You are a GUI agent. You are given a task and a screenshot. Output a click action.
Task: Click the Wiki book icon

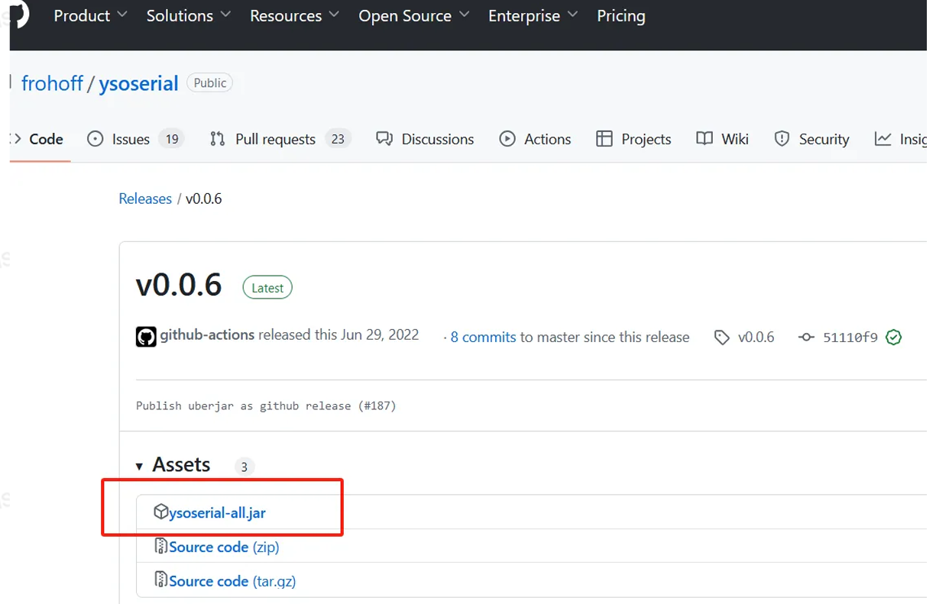pyautogui.click(x=704, y=139)
